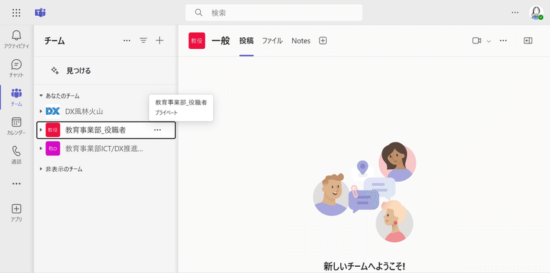This screenshot has width=550, height=273.
Task: Click the plus icon to add team
Action: (x=159, y=41)
